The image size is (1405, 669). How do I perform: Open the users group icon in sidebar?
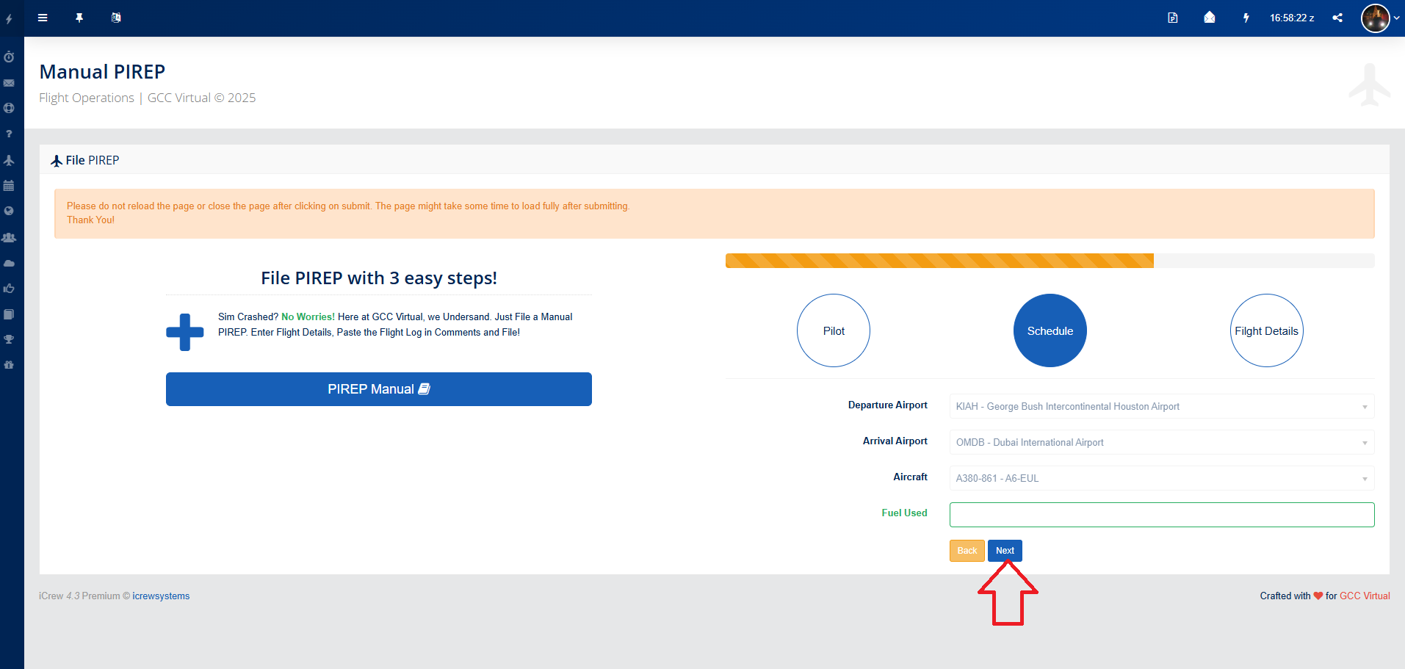9,237
